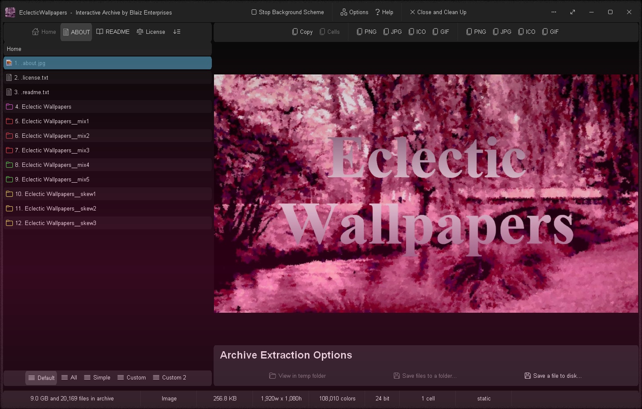
Task: Open folder 11. Eclectic Wallpapers__skew2
Action: (x=107, y=208)
